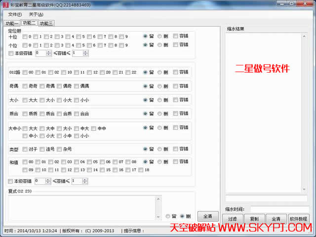Decrease the bottom upper-limit 容错 spinner
This screenshot has height=237, width=316.
[85, 183]
